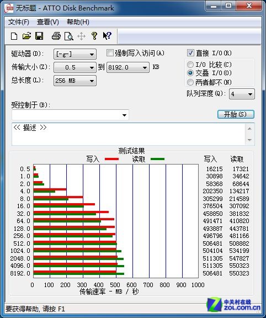Image resolution: width=266 pixels, height=318 pixels.
Task: Close the ATTO Disk Benchmark window
Action: (249, 6)
